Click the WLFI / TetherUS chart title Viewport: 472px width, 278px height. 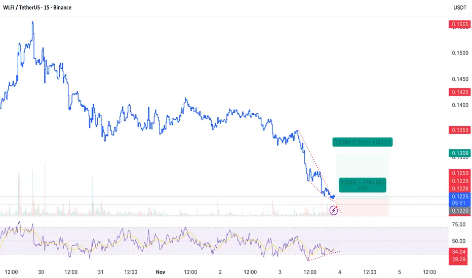37,8
